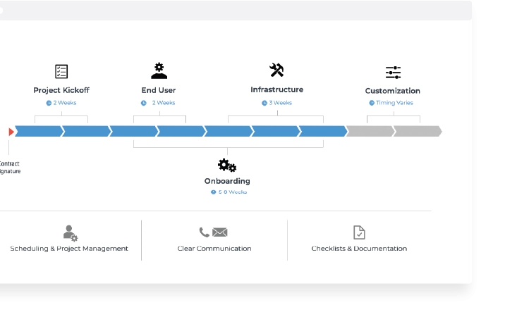Click the red Contract Signature start marker
The width and height of the screenshot is (505, 331).
point(11,132)
